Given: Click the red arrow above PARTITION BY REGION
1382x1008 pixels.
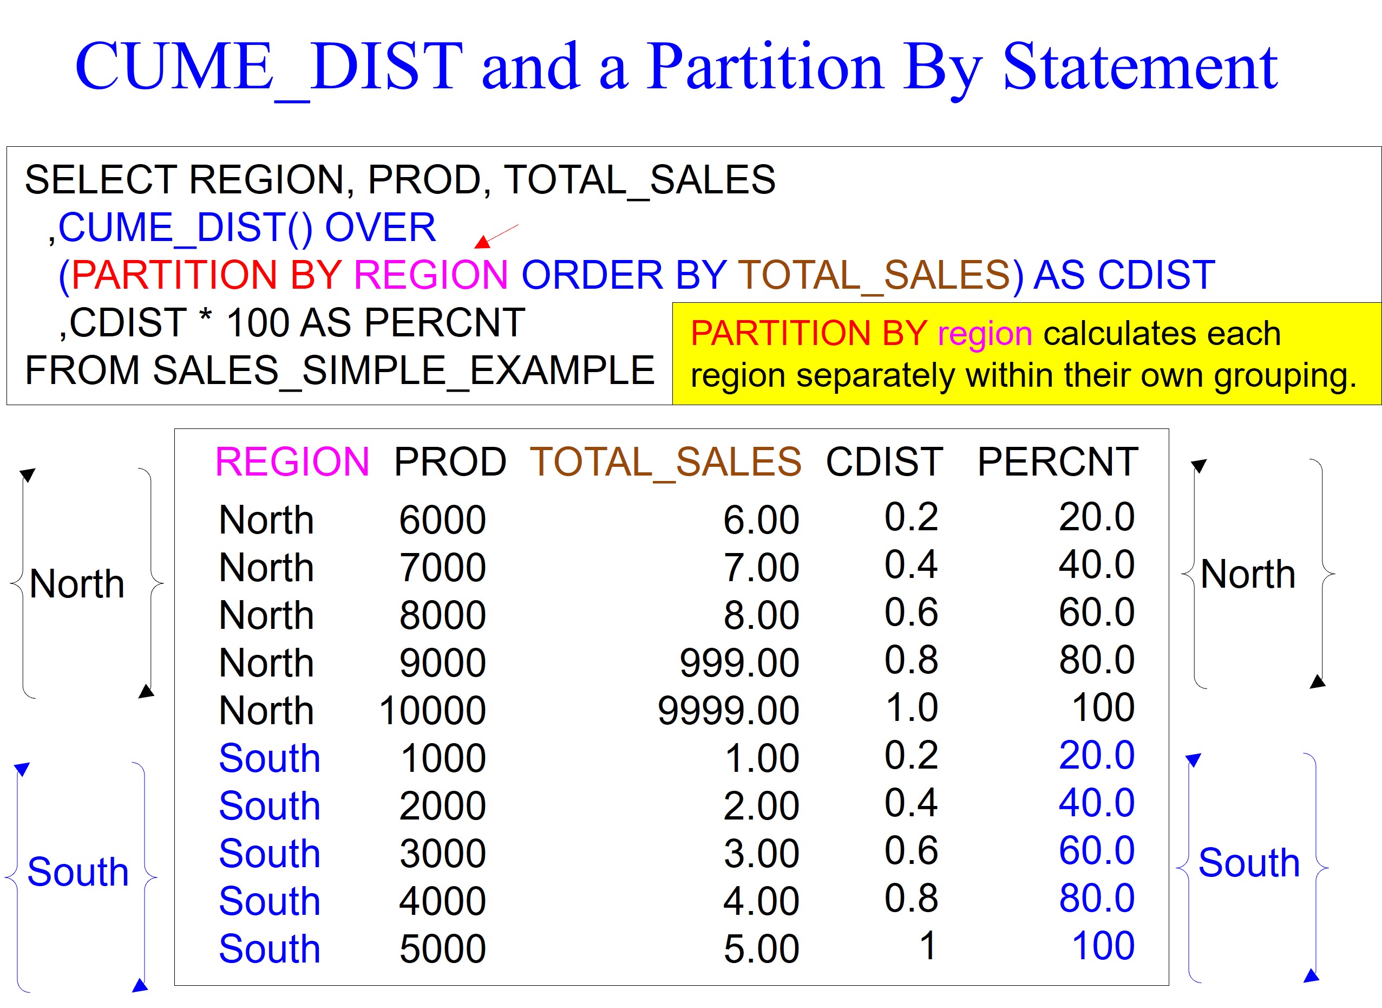Looking at the screenshot, I should pyautogui.click(x=495, y=236).
